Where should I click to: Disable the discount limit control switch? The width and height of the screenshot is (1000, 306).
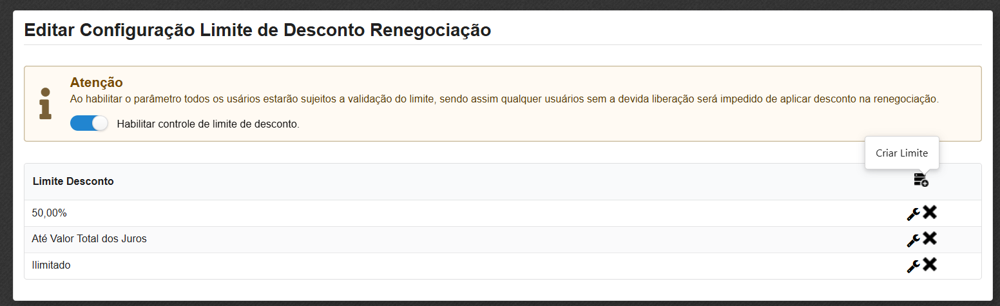89,123
